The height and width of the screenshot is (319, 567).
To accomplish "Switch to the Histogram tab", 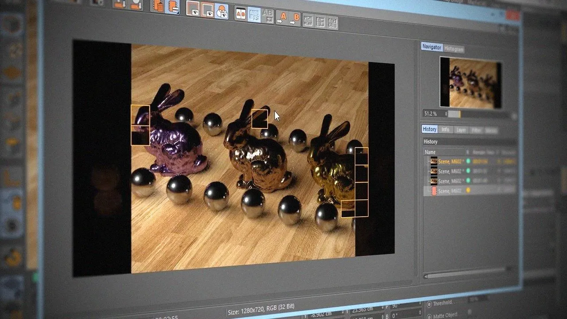I will point(454,49).
